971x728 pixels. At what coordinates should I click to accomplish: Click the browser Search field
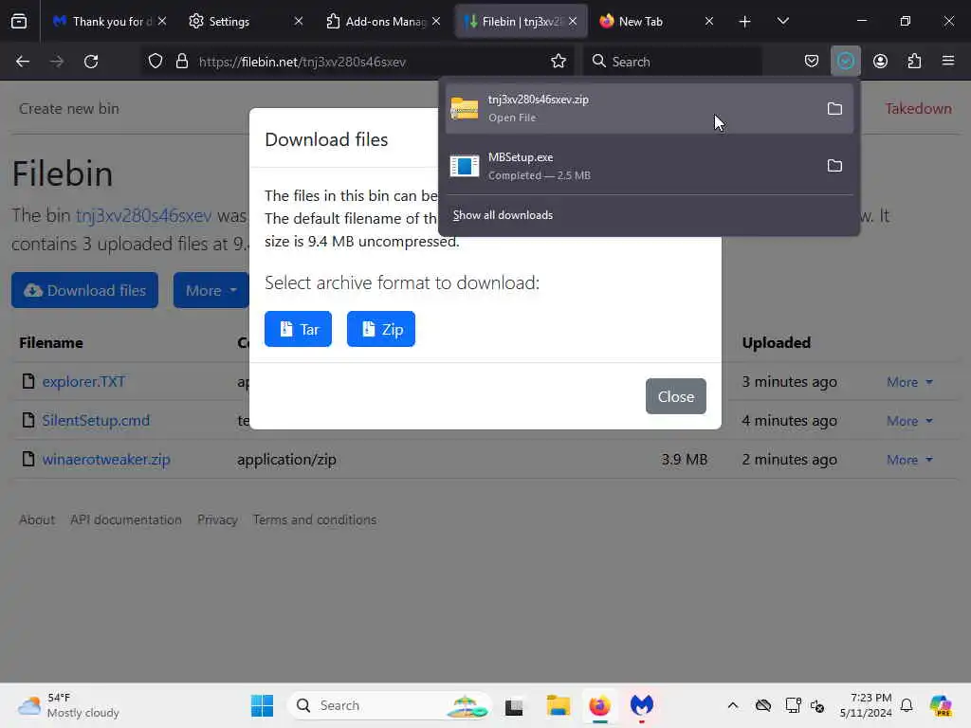(x=672, y=62)
